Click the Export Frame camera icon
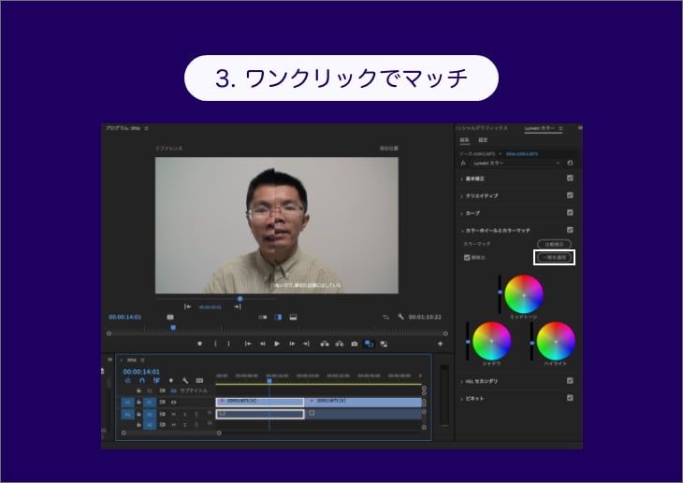 [354, 344]
